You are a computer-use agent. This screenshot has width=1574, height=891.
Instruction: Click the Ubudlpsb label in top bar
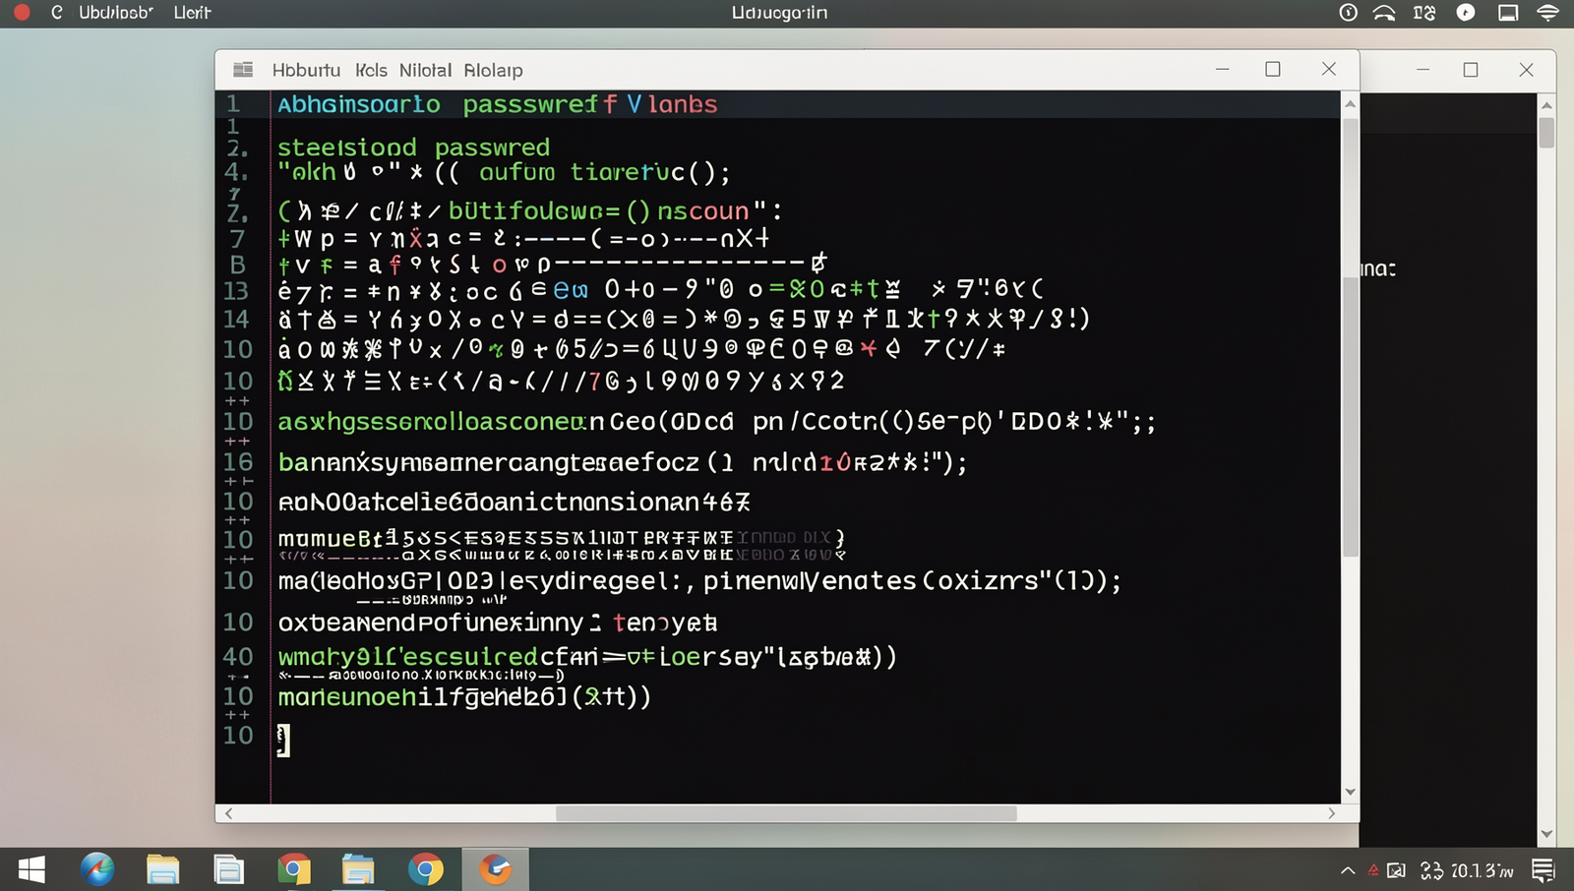tap(116, 13)
